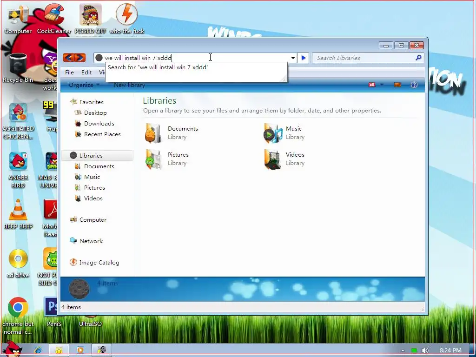Click the AGGITATED CHICKEN desktop icon

pyautogui.click(x=18, y=121)
